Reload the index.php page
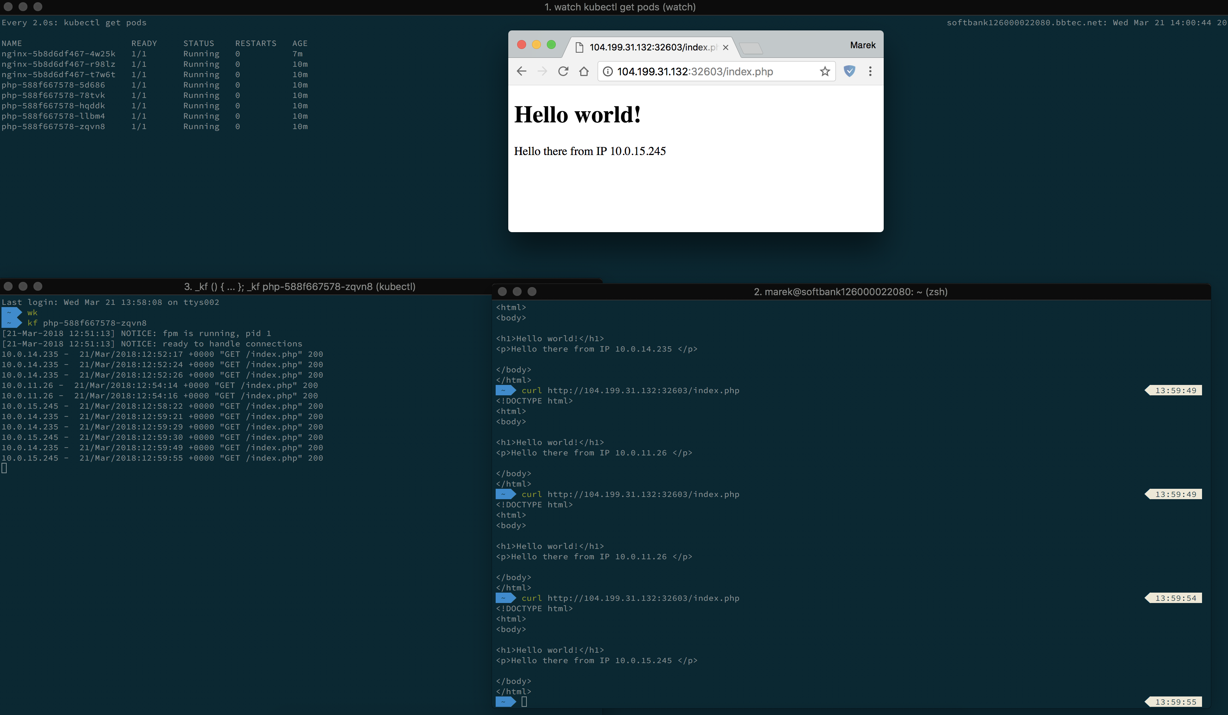Screen dimensions: 1228x715 pyautogui.click(x=563, y=72)
